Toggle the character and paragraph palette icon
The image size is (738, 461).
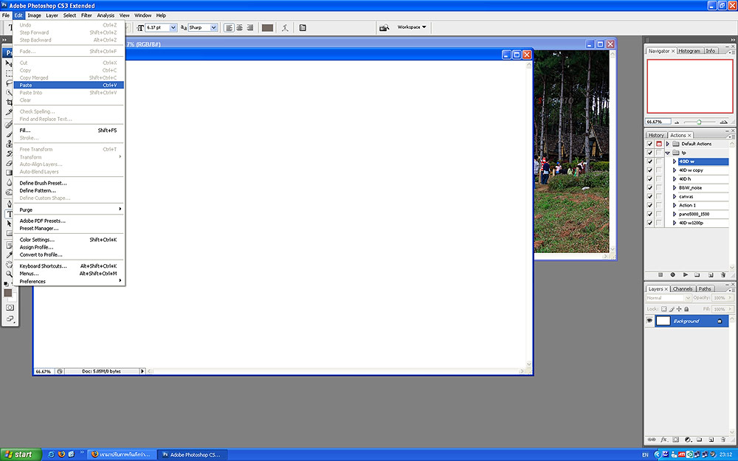(x=303, y=27)
